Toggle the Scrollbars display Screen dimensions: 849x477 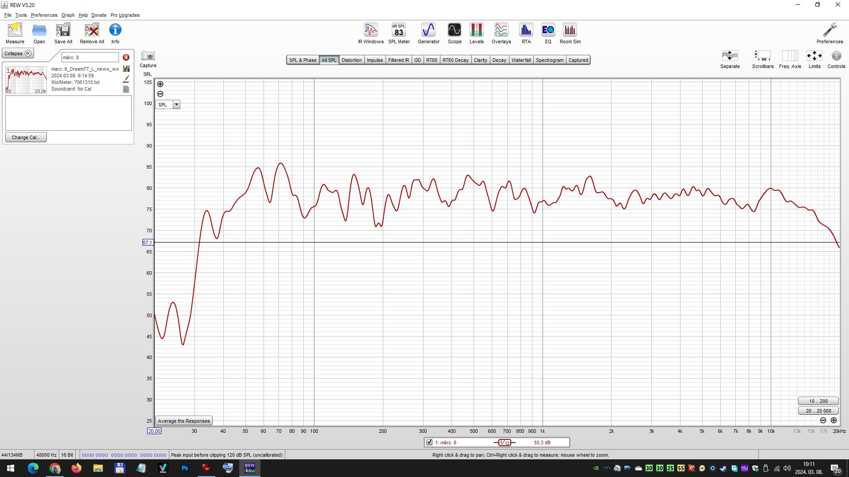763,59
